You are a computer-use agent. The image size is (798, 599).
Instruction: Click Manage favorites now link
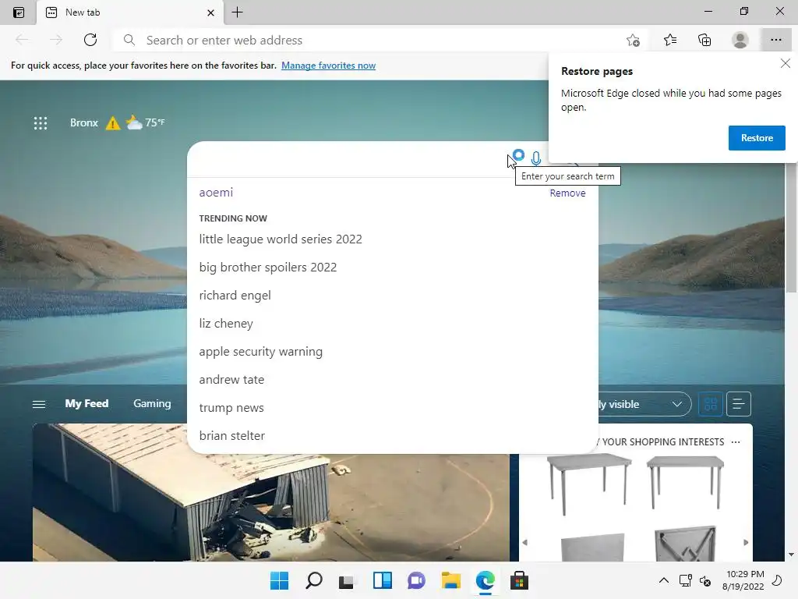tap(328, 66)
